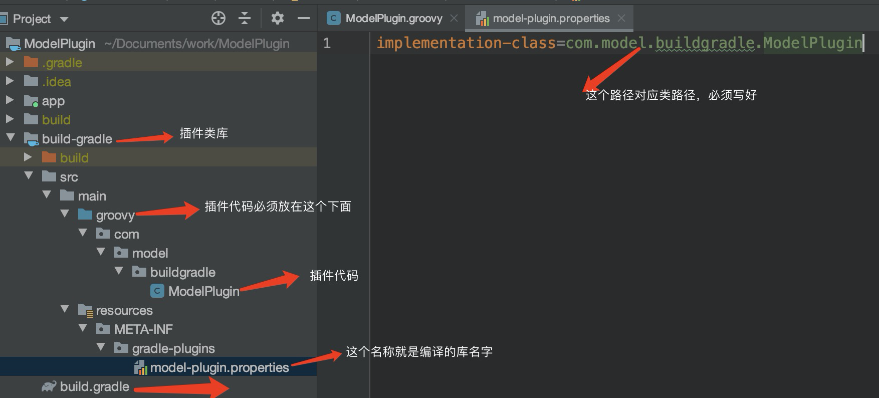This screenshot has height=398, width=879.
Task: Select the src folder row
Action: click(158, 177)
